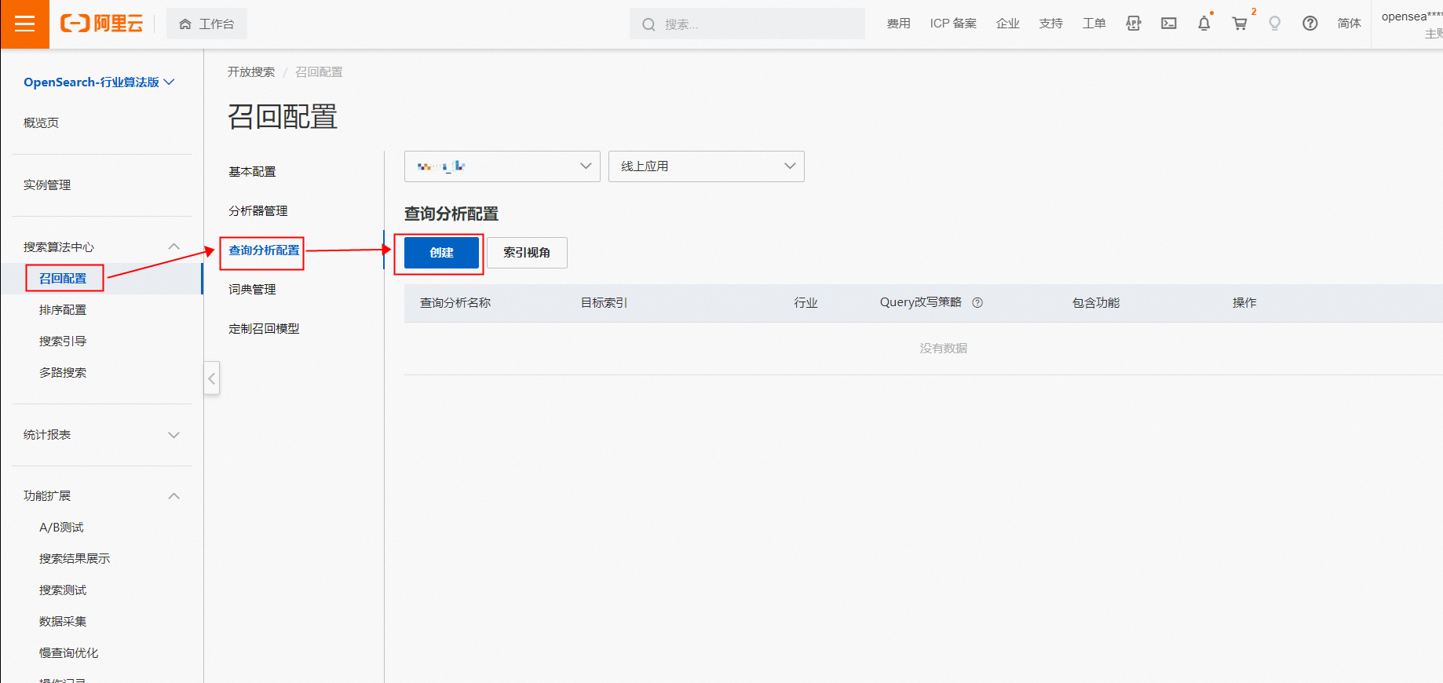
Task: Open A/B测试 in sidebar
Action: (61, 528)
